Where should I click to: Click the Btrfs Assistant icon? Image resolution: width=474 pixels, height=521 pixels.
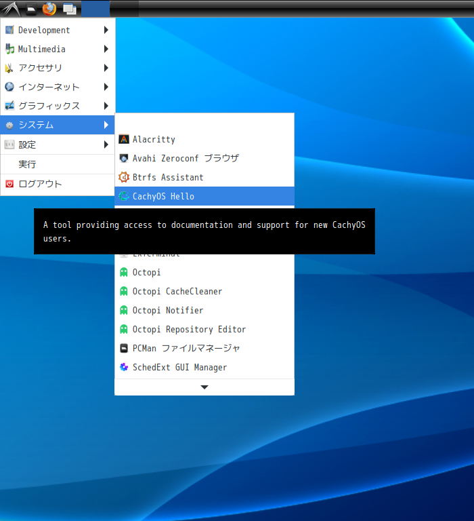point(124,177)
